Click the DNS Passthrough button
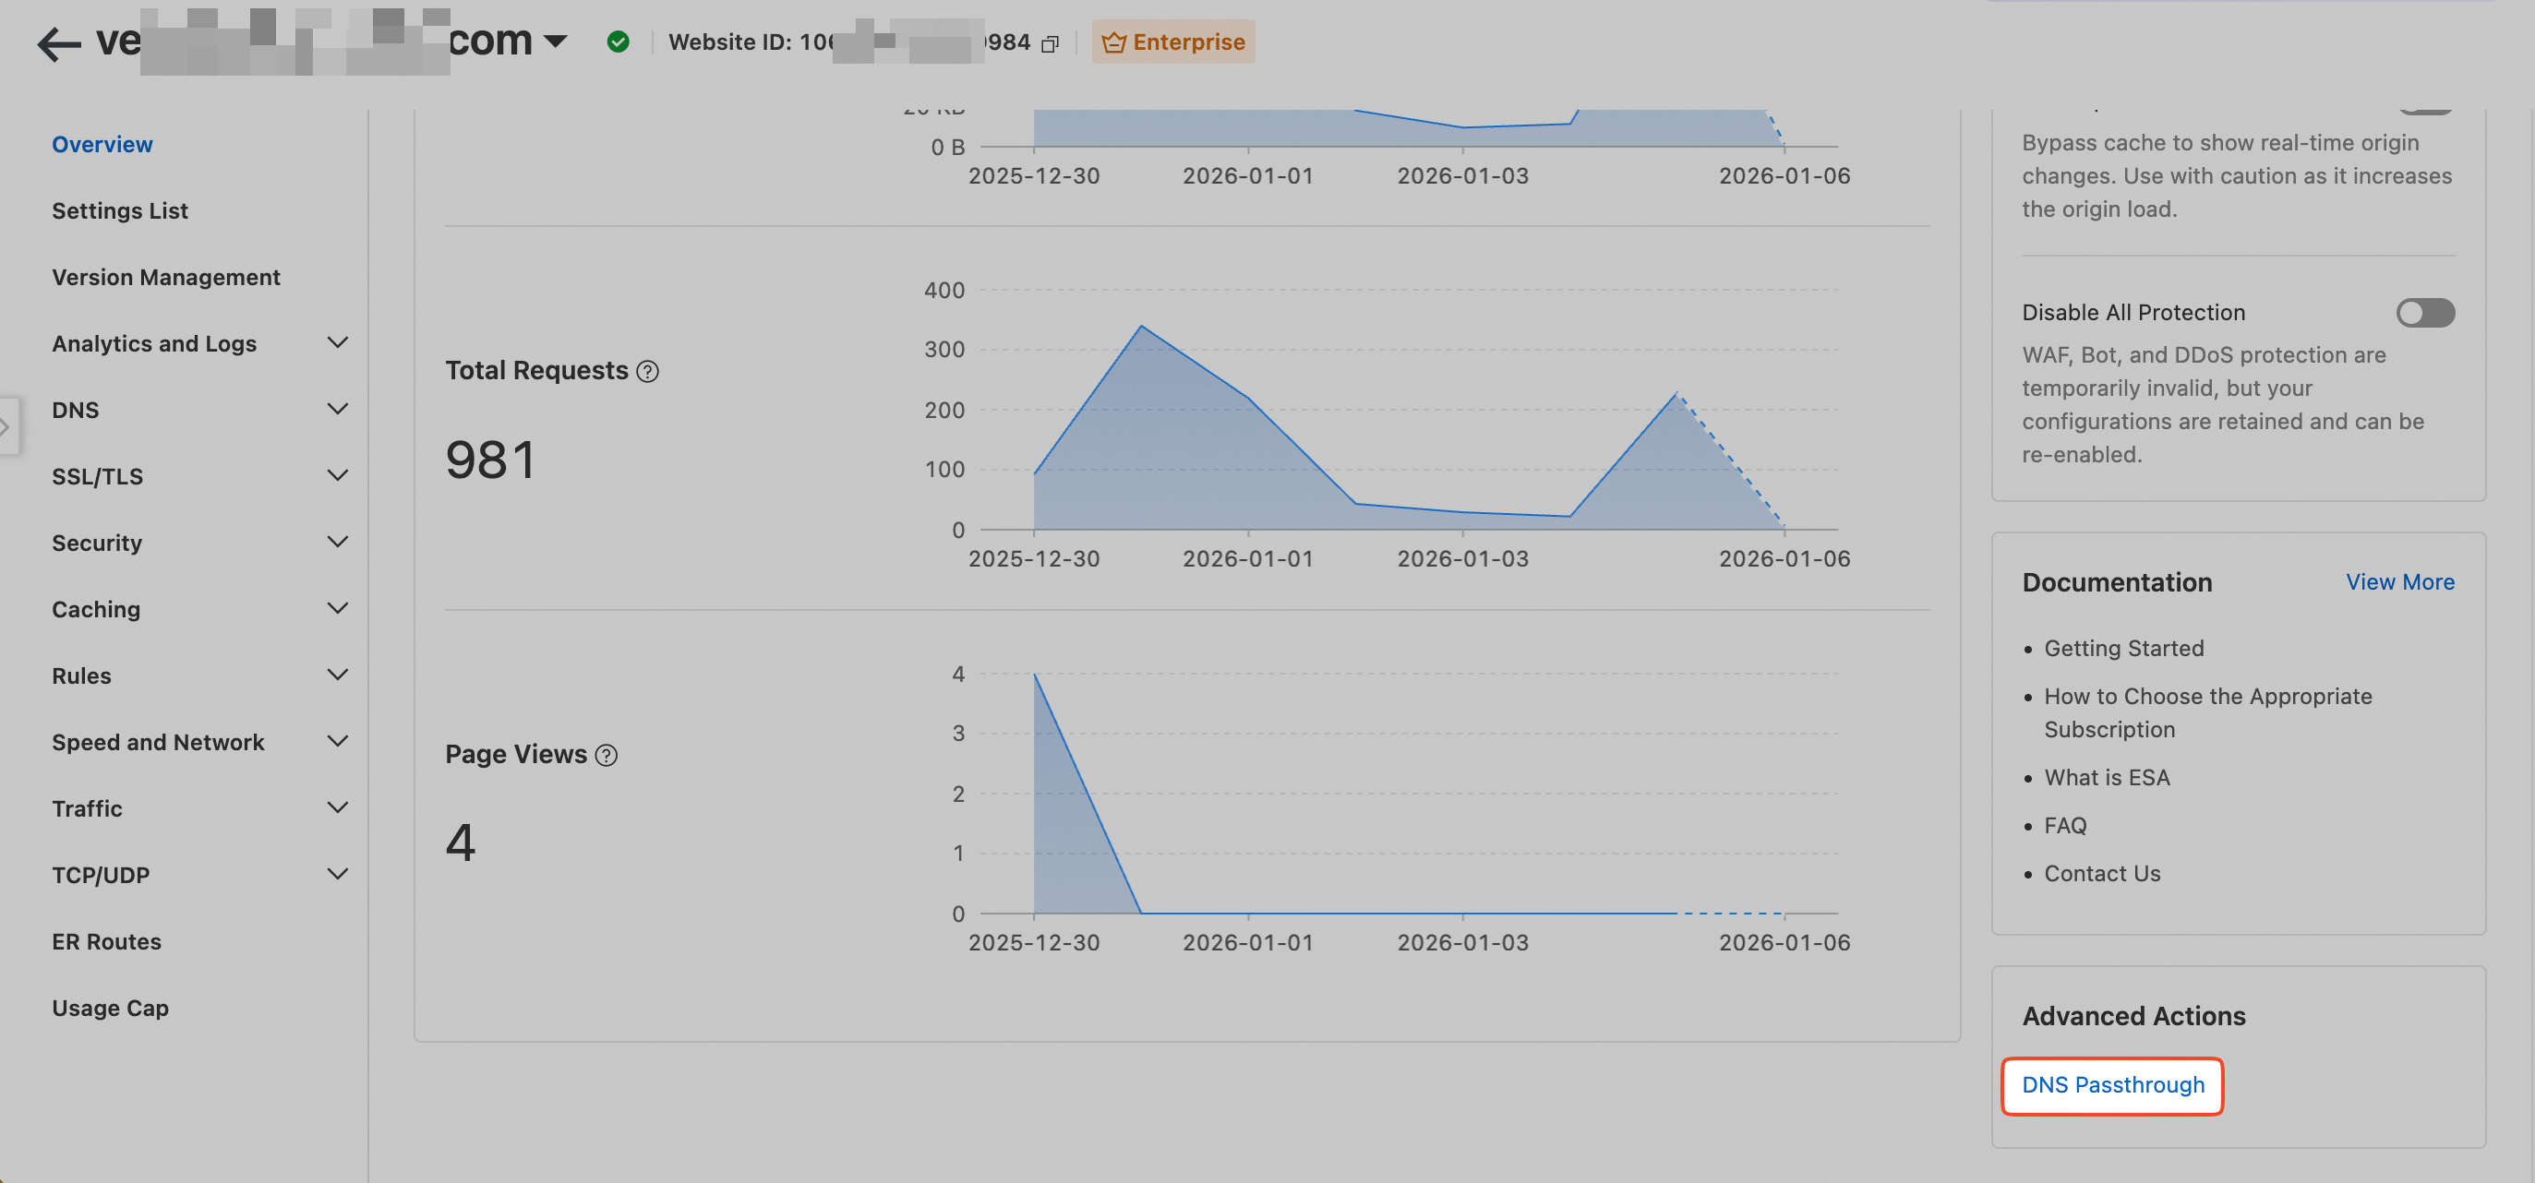The width and height of the screenshot is (2535, 1183). (2112, 1084)
